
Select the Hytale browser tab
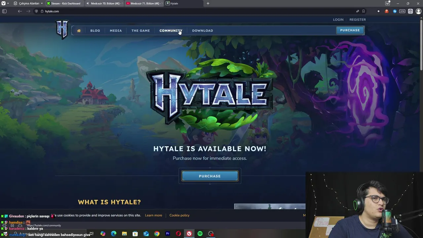coord(183,3)
